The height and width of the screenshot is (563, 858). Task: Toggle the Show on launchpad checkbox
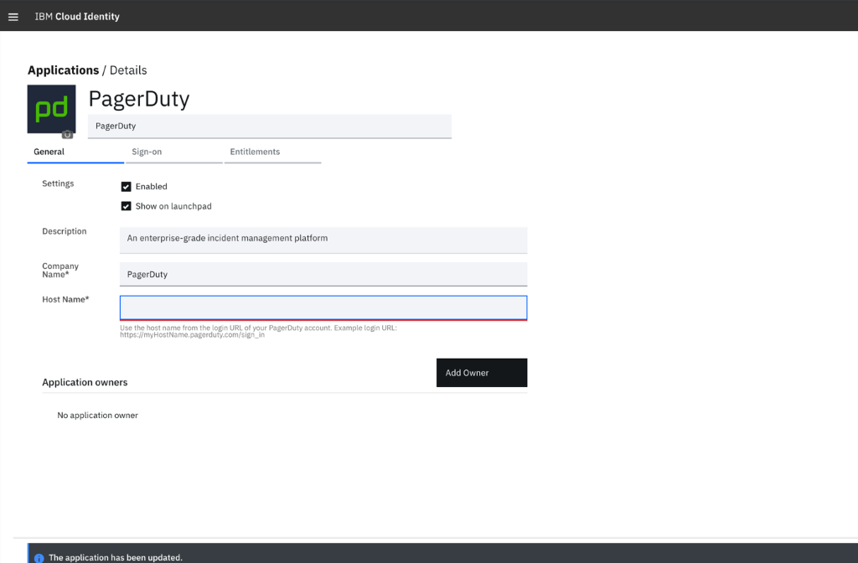pyautogui.click(x=126, y=206)
